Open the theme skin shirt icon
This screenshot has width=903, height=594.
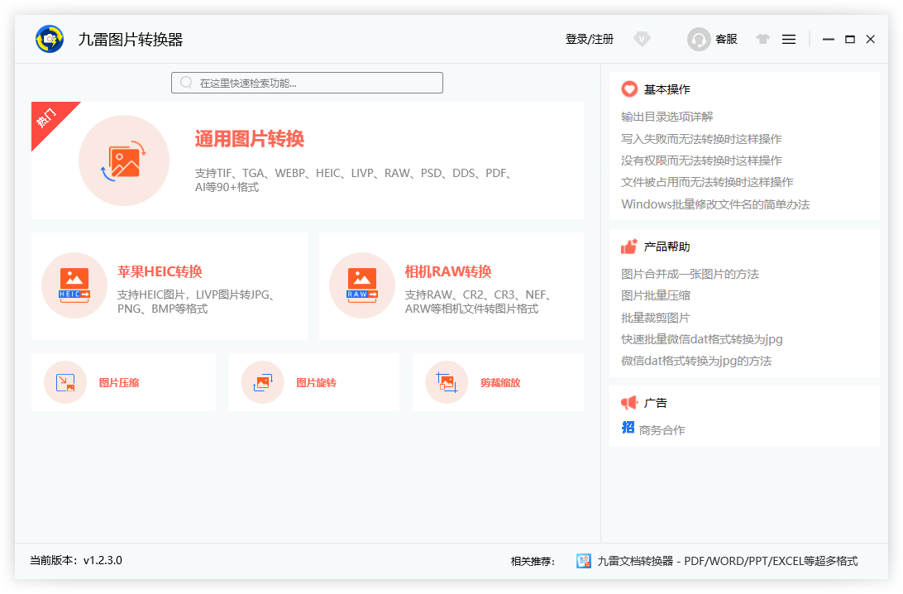(762, 39)
